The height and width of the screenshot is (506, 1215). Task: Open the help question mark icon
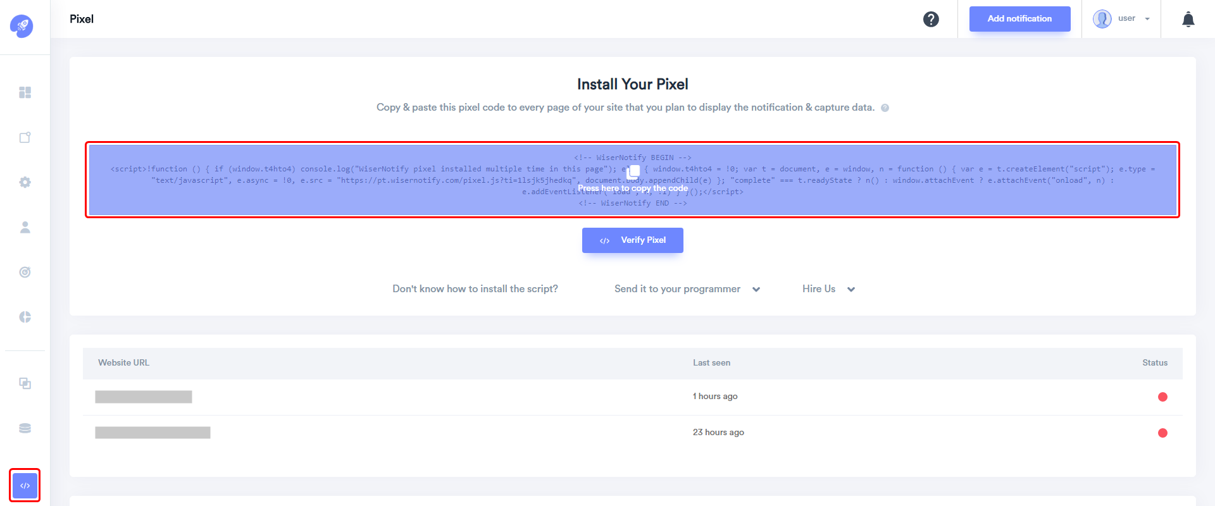click(x=931, y=19)
